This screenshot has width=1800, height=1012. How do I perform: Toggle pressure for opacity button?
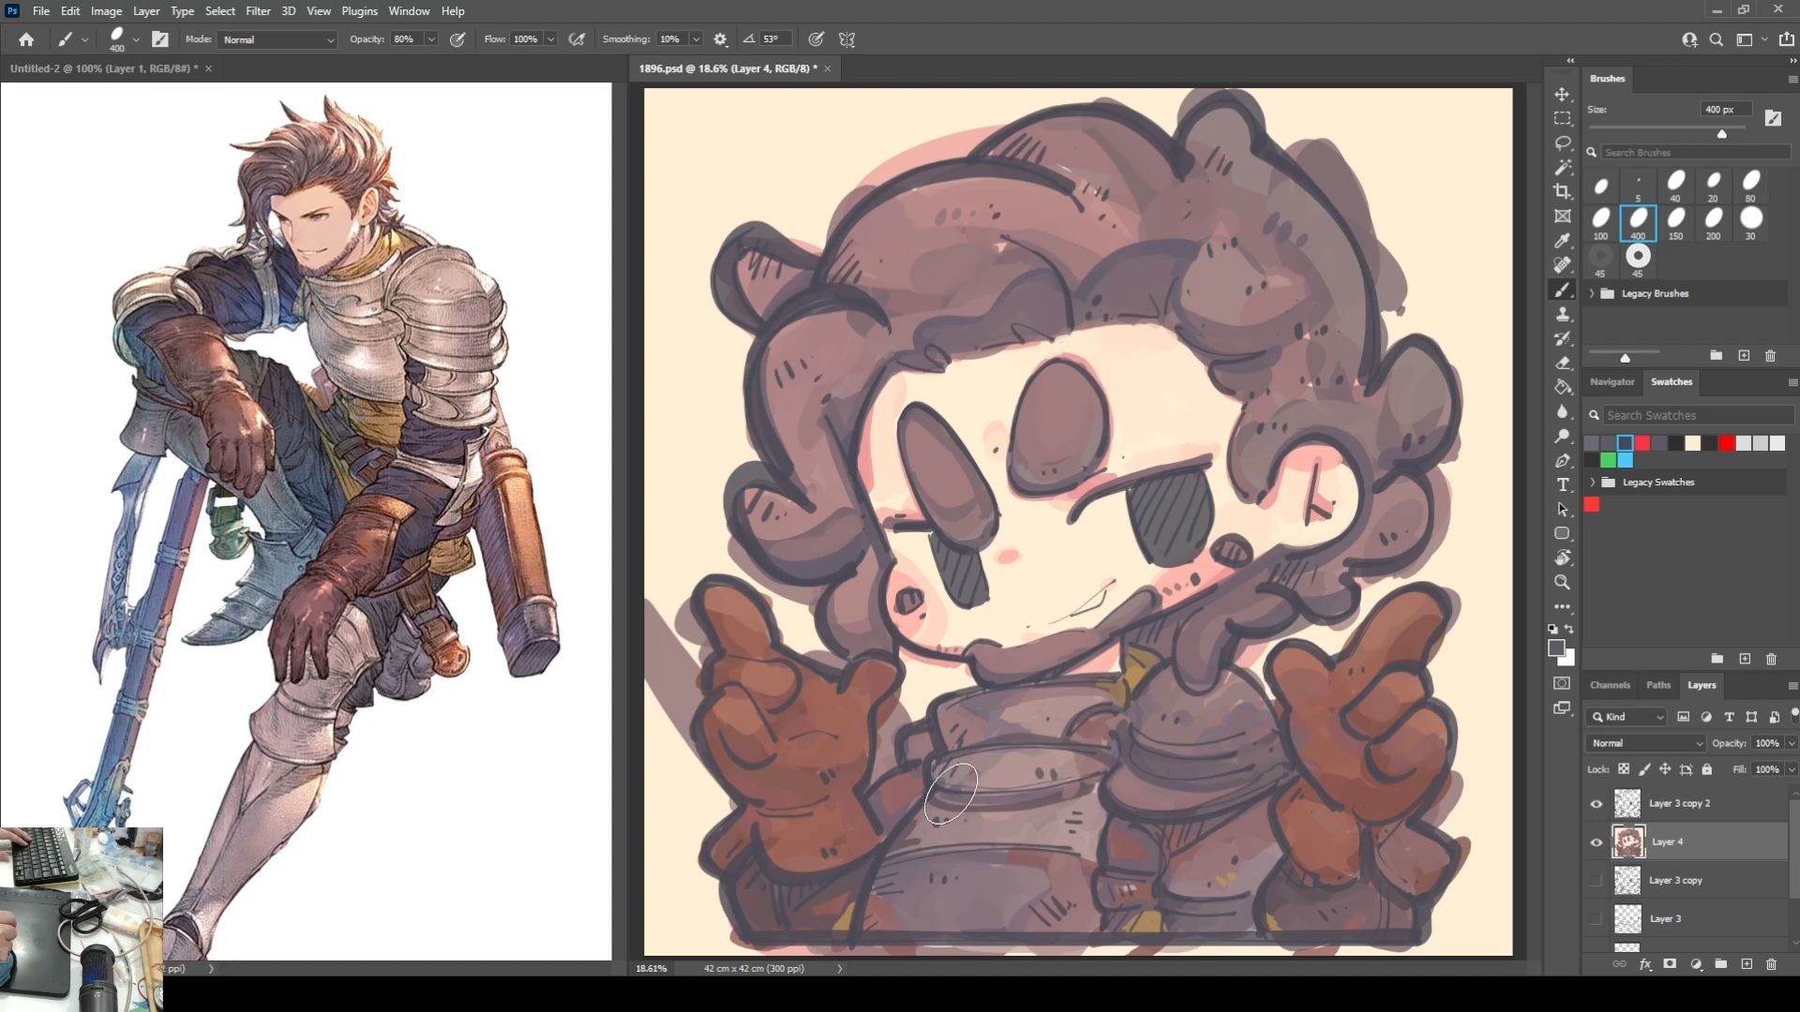pos(457,39)
